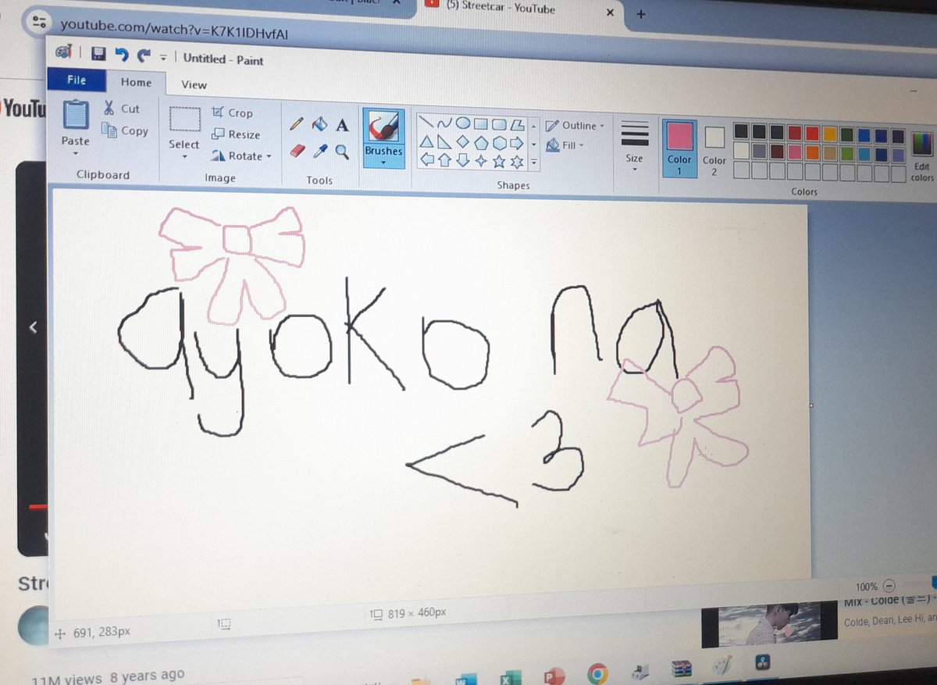The image size is (937, 685).
Task: Click the Color 1 button
Action: tap(679, 148)
